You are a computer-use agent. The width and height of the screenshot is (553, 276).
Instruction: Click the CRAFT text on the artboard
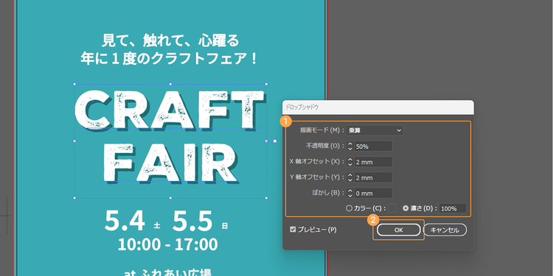tap(170, 110)
